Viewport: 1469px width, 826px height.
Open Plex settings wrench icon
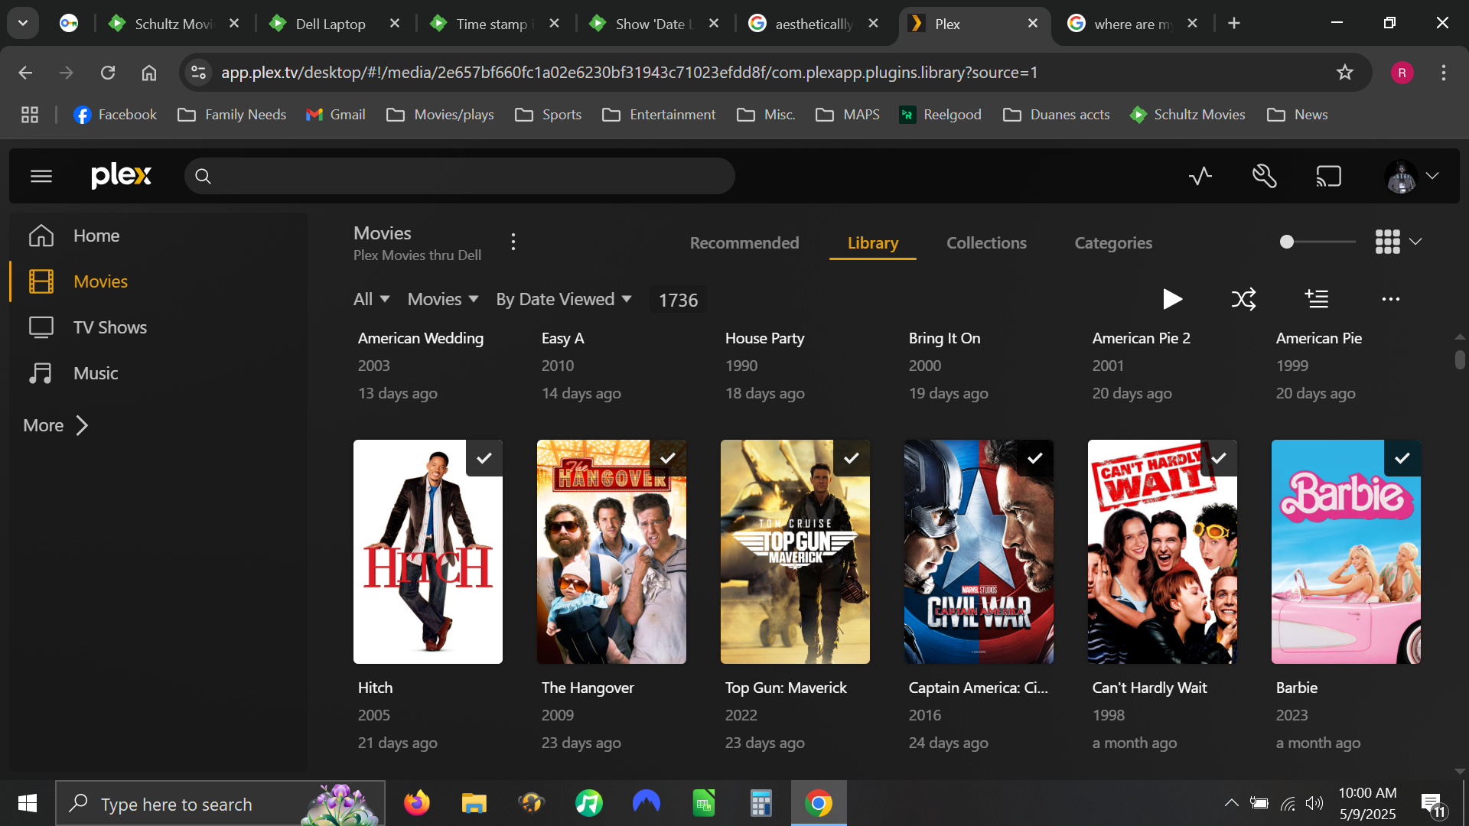tap(1265, 177)
